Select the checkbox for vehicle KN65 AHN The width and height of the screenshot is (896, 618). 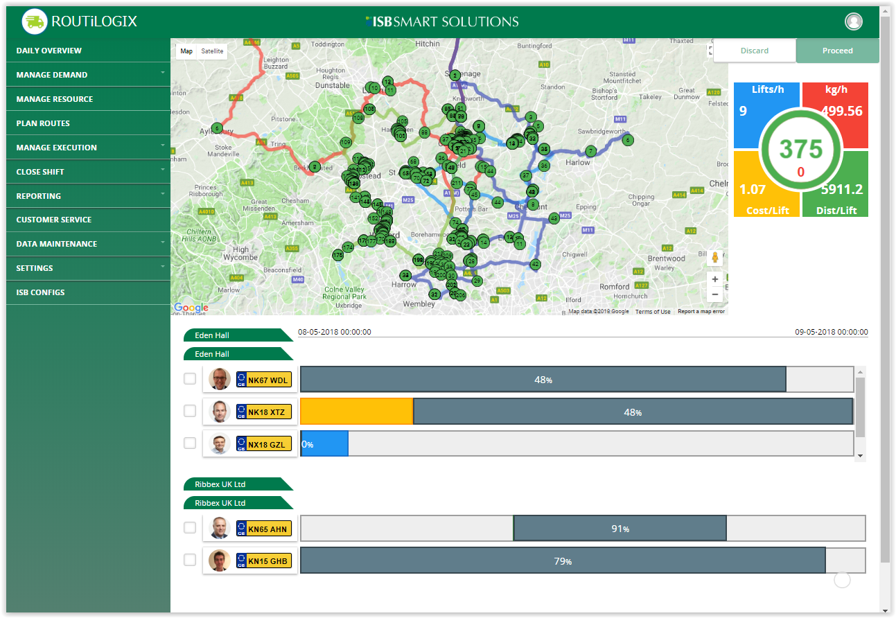[x=189, y=527]
